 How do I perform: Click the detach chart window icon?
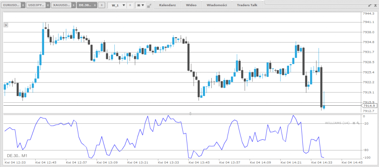point(149,6)
